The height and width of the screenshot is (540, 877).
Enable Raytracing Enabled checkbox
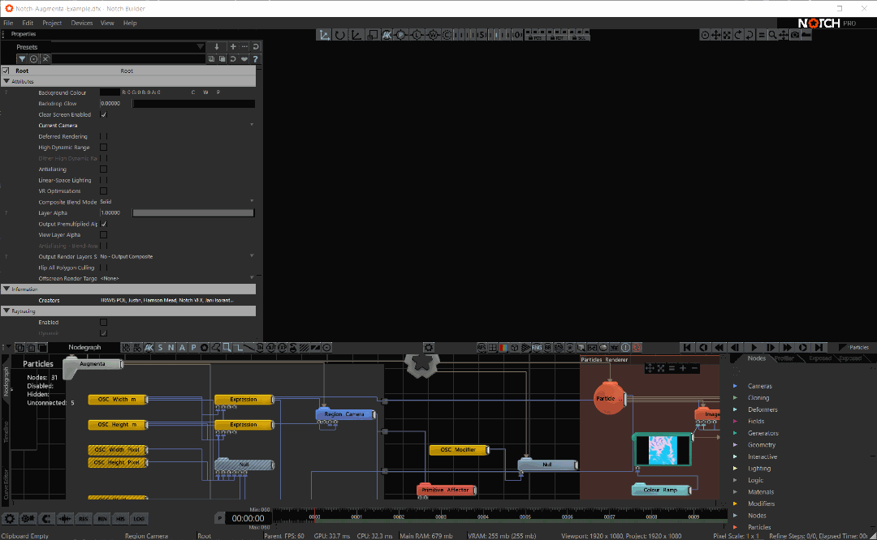(x=103, y=322)
